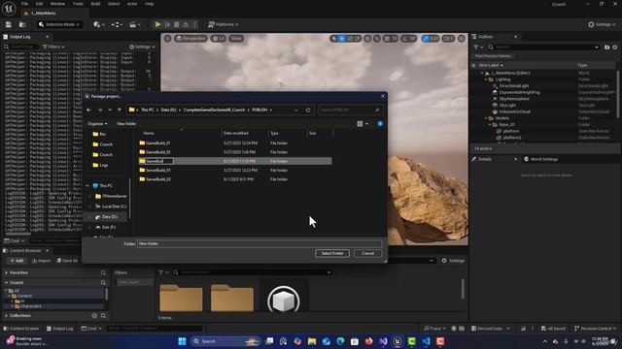Click the Add button in Content Browser
The height and width of the screenshot is (349, 622).
(x=17, y=261)
